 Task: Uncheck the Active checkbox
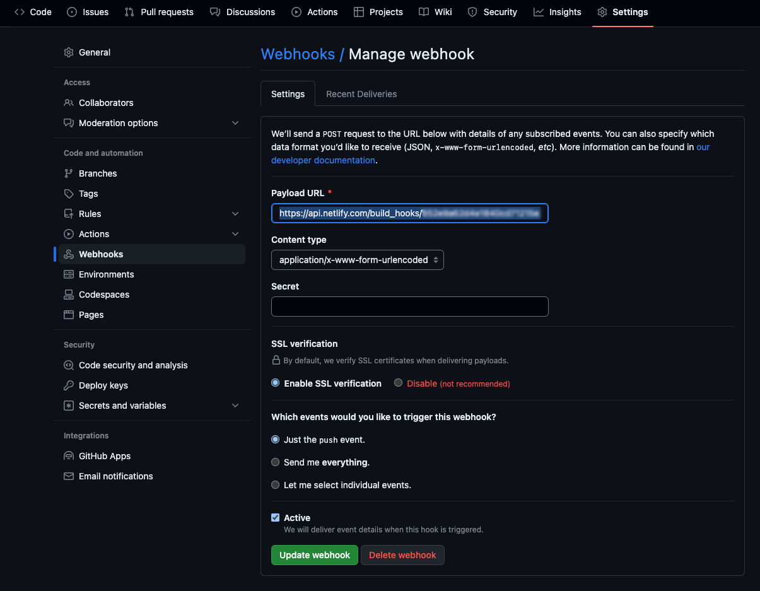coord(275,517)
